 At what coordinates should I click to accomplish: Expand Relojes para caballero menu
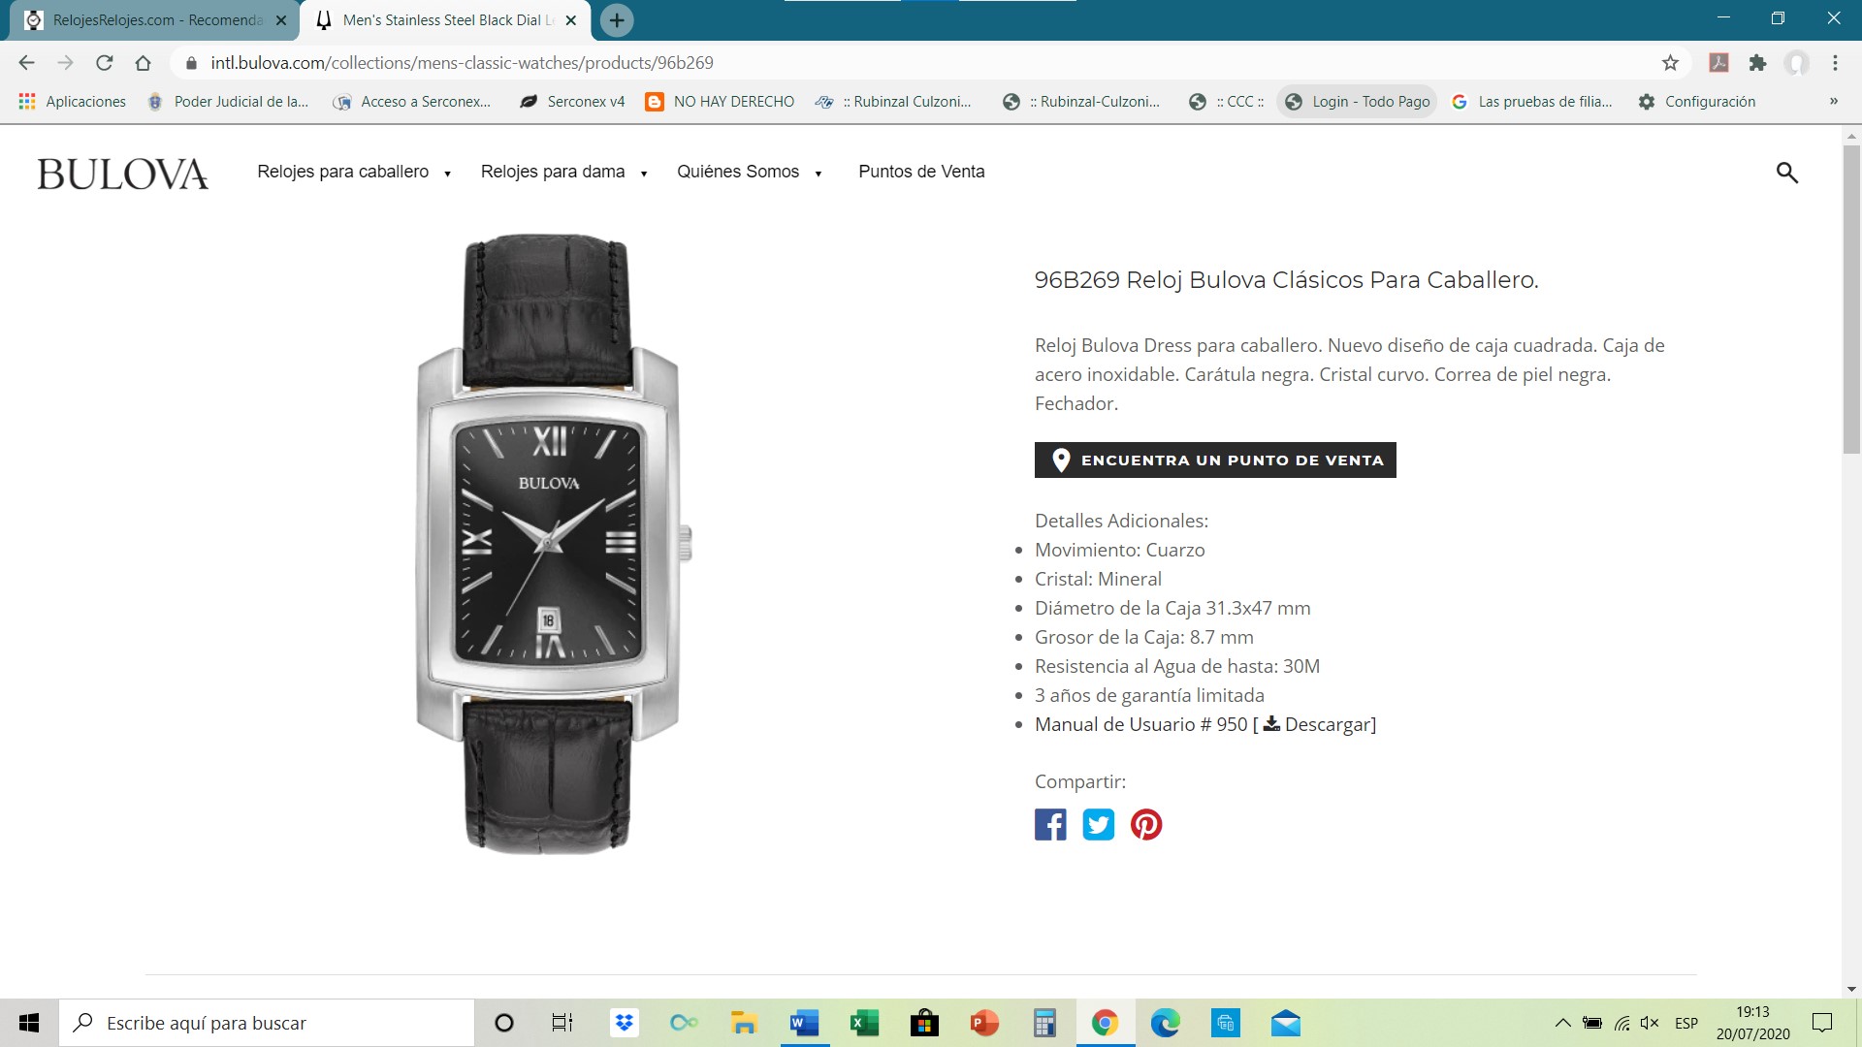tap(354, 172)
